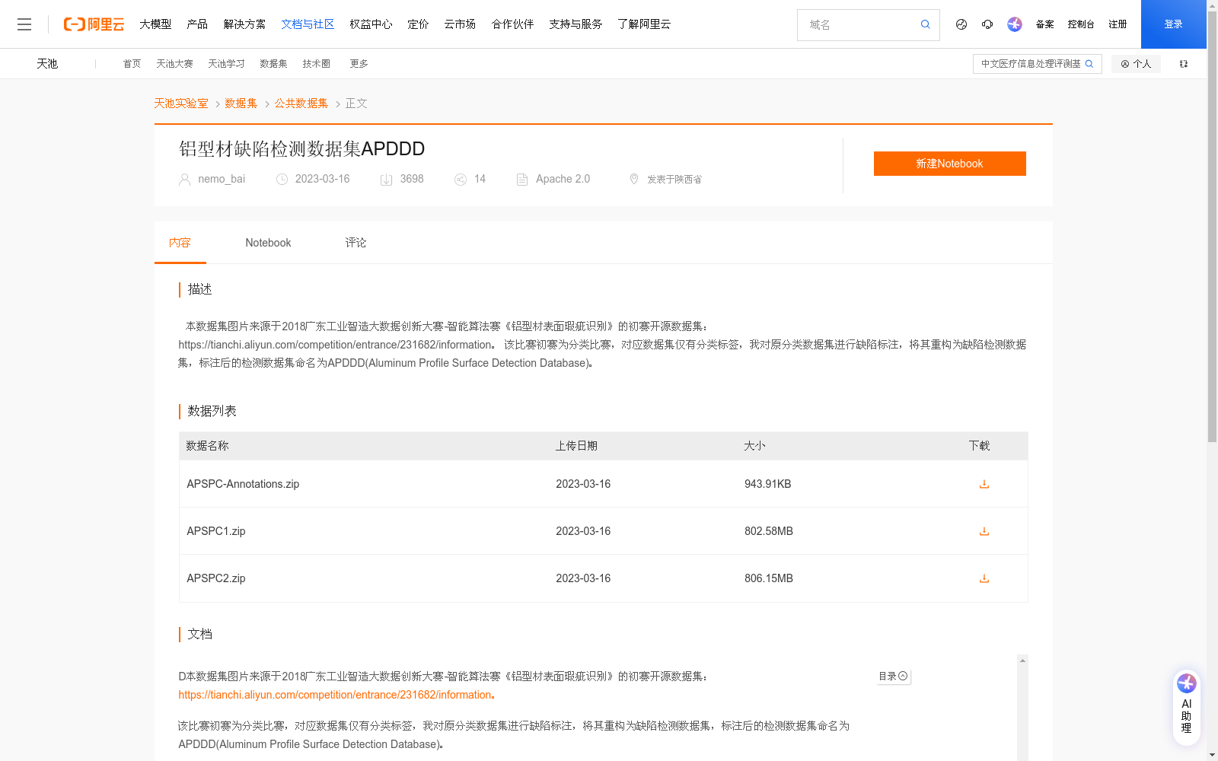The width and height of the screenshot is (1218, 761).
Task: Click the 新建Notebook button
Action: (x=949, y=163)
